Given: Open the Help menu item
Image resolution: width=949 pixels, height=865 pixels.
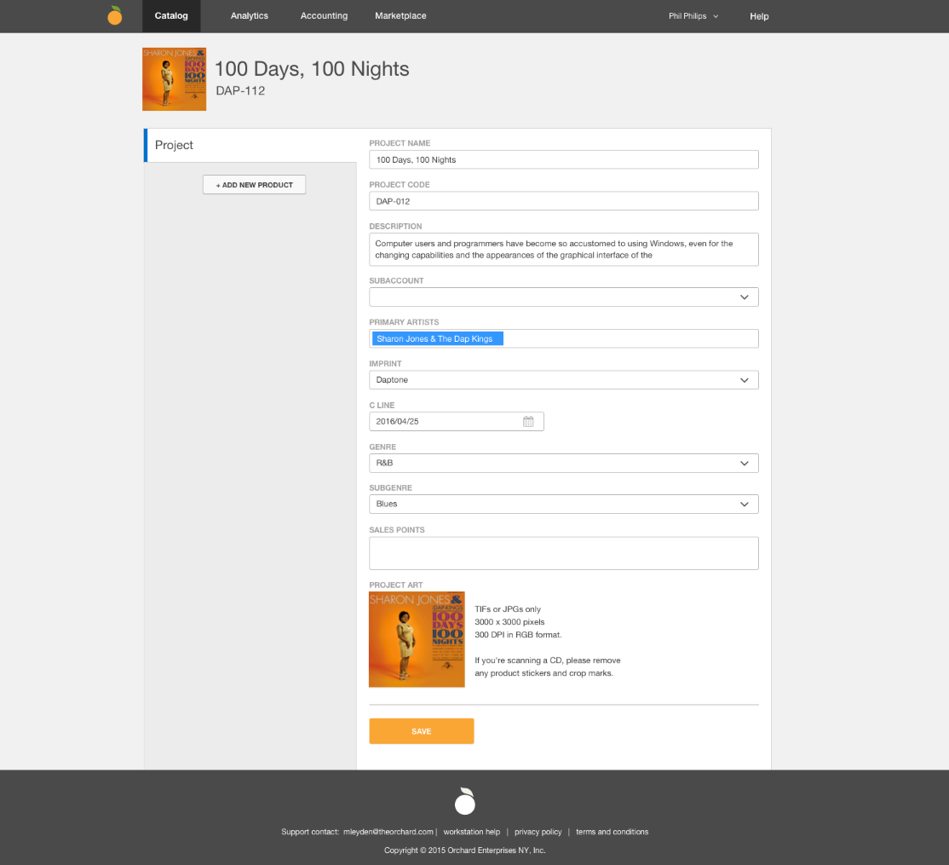Looking at the screenshot, I should tap(759, 16).
